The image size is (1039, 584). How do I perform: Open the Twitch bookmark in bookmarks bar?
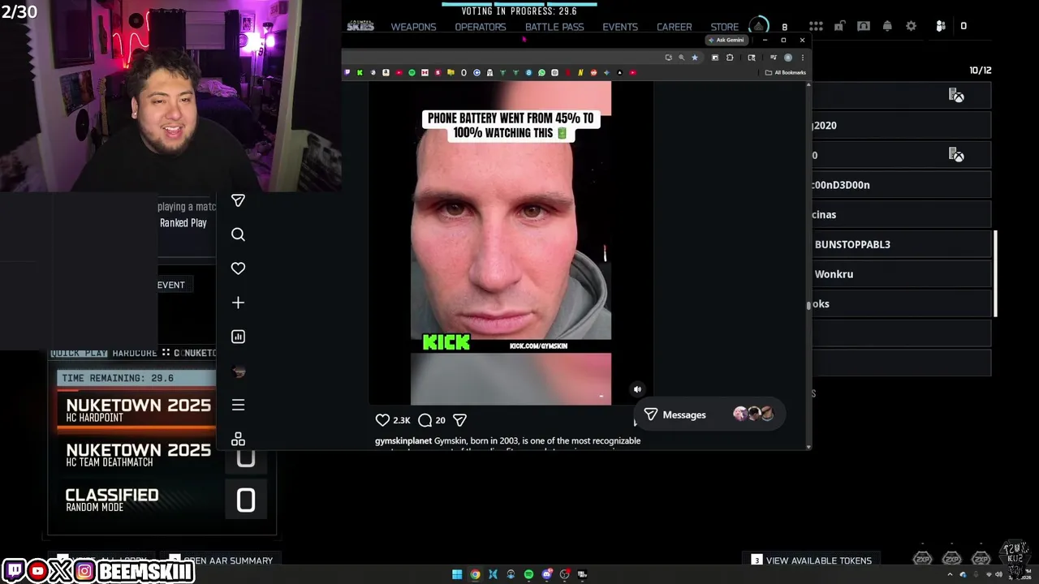pyautogui.click(x=347, y=72)
